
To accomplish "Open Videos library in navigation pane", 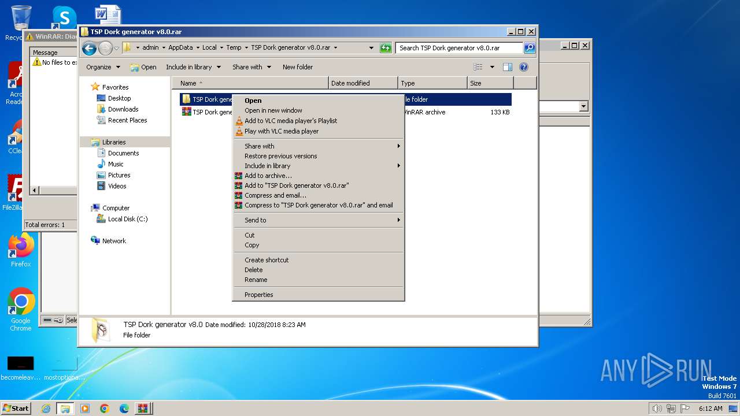I will tap(117, 186).
